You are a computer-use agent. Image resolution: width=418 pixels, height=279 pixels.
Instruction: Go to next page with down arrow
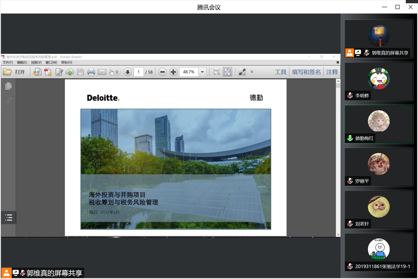click(128, 72)
